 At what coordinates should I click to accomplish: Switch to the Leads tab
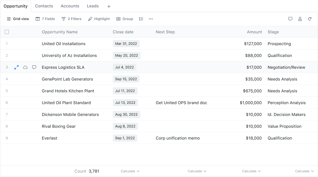[x=93, y=6]
